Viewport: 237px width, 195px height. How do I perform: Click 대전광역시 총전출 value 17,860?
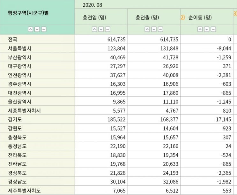pyautogui.click(x=171, y=93)
